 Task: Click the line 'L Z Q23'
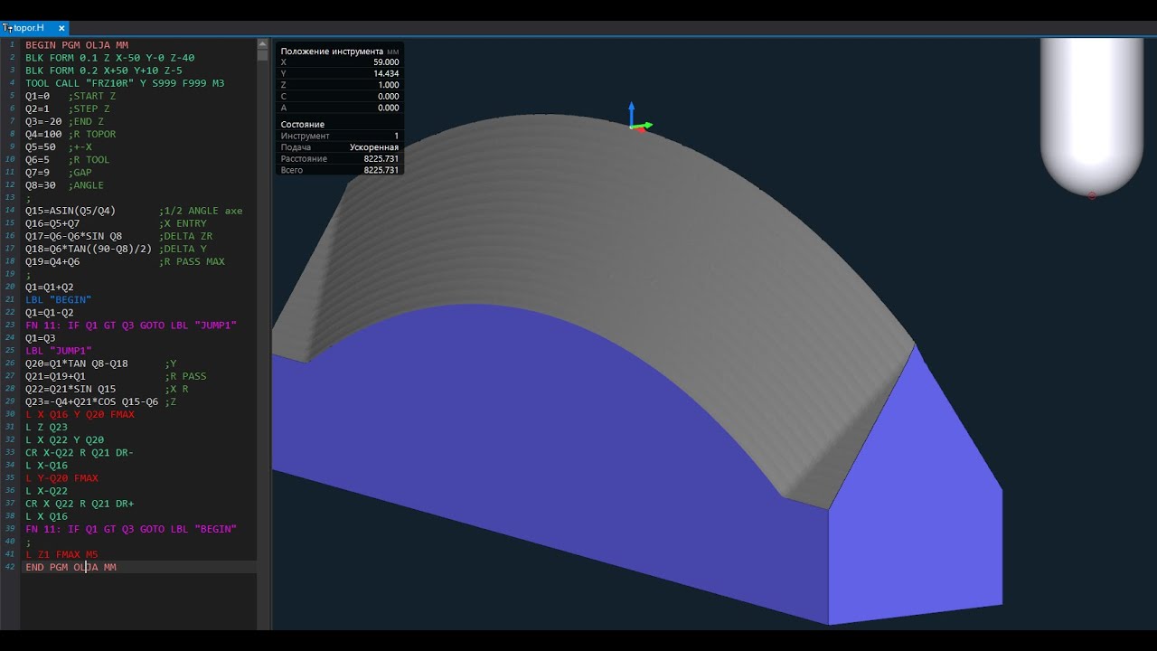46,427
